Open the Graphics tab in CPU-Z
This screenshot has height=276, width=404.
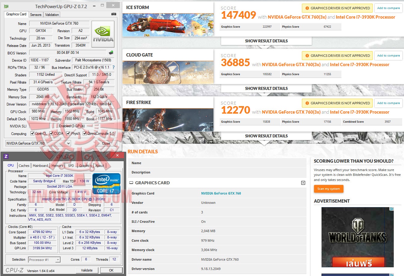tap(85, 166)
